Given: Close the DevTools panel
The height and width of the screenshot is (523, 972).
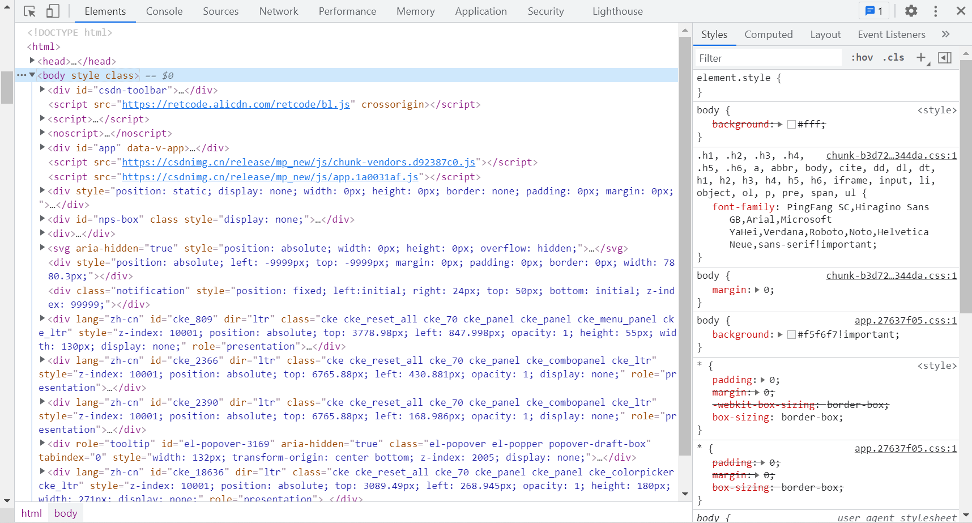Looking at the screenshot, I should 961,11.
